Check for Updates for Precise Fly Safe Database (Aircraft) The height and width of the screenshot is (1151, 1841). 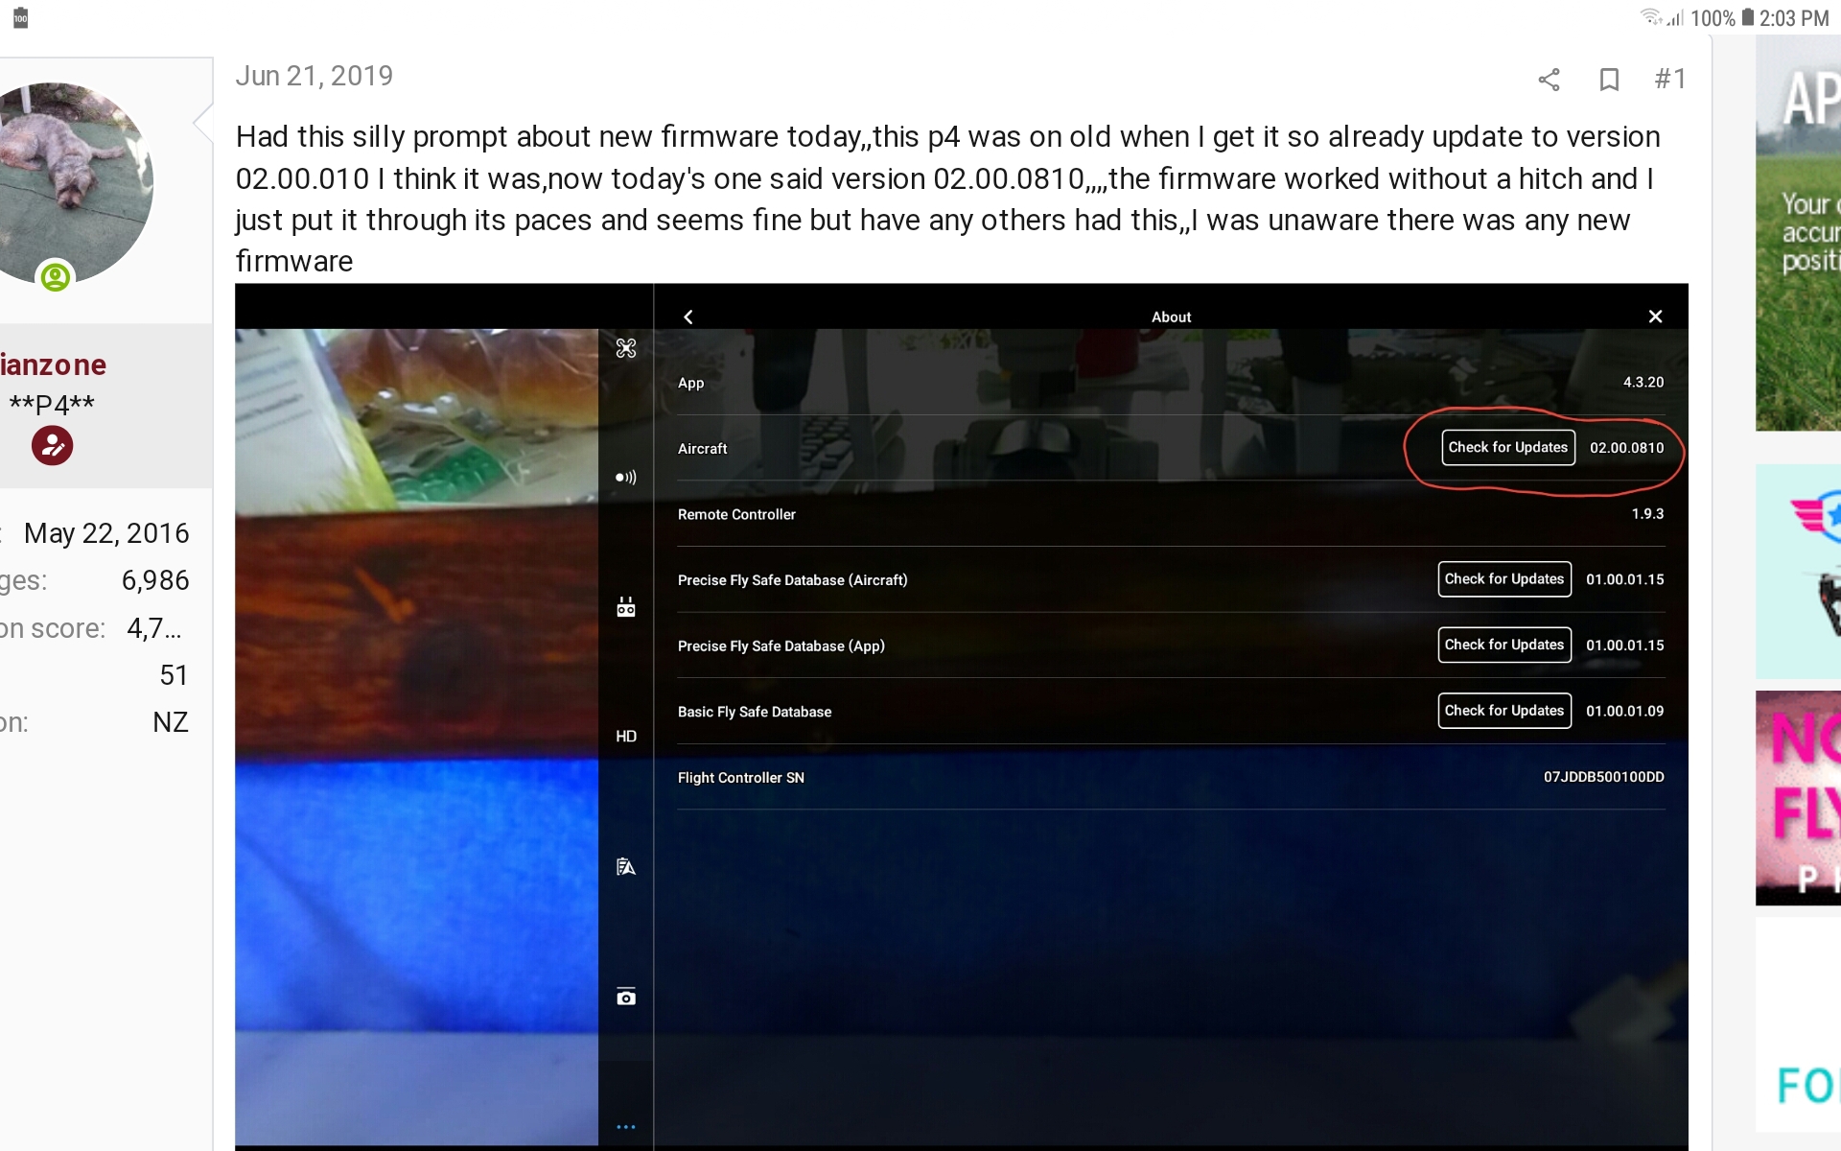pyautogui.click(x=1504, y=578)
